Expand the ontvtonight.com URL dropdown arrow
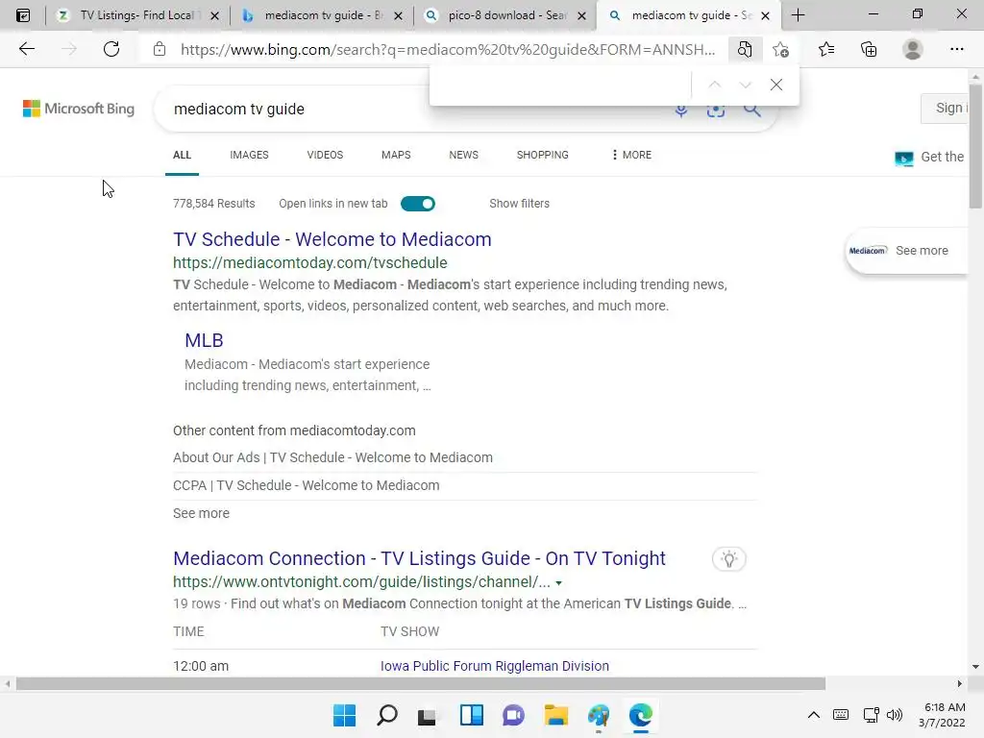Screen dimensions: 984x738 (558, 583)
